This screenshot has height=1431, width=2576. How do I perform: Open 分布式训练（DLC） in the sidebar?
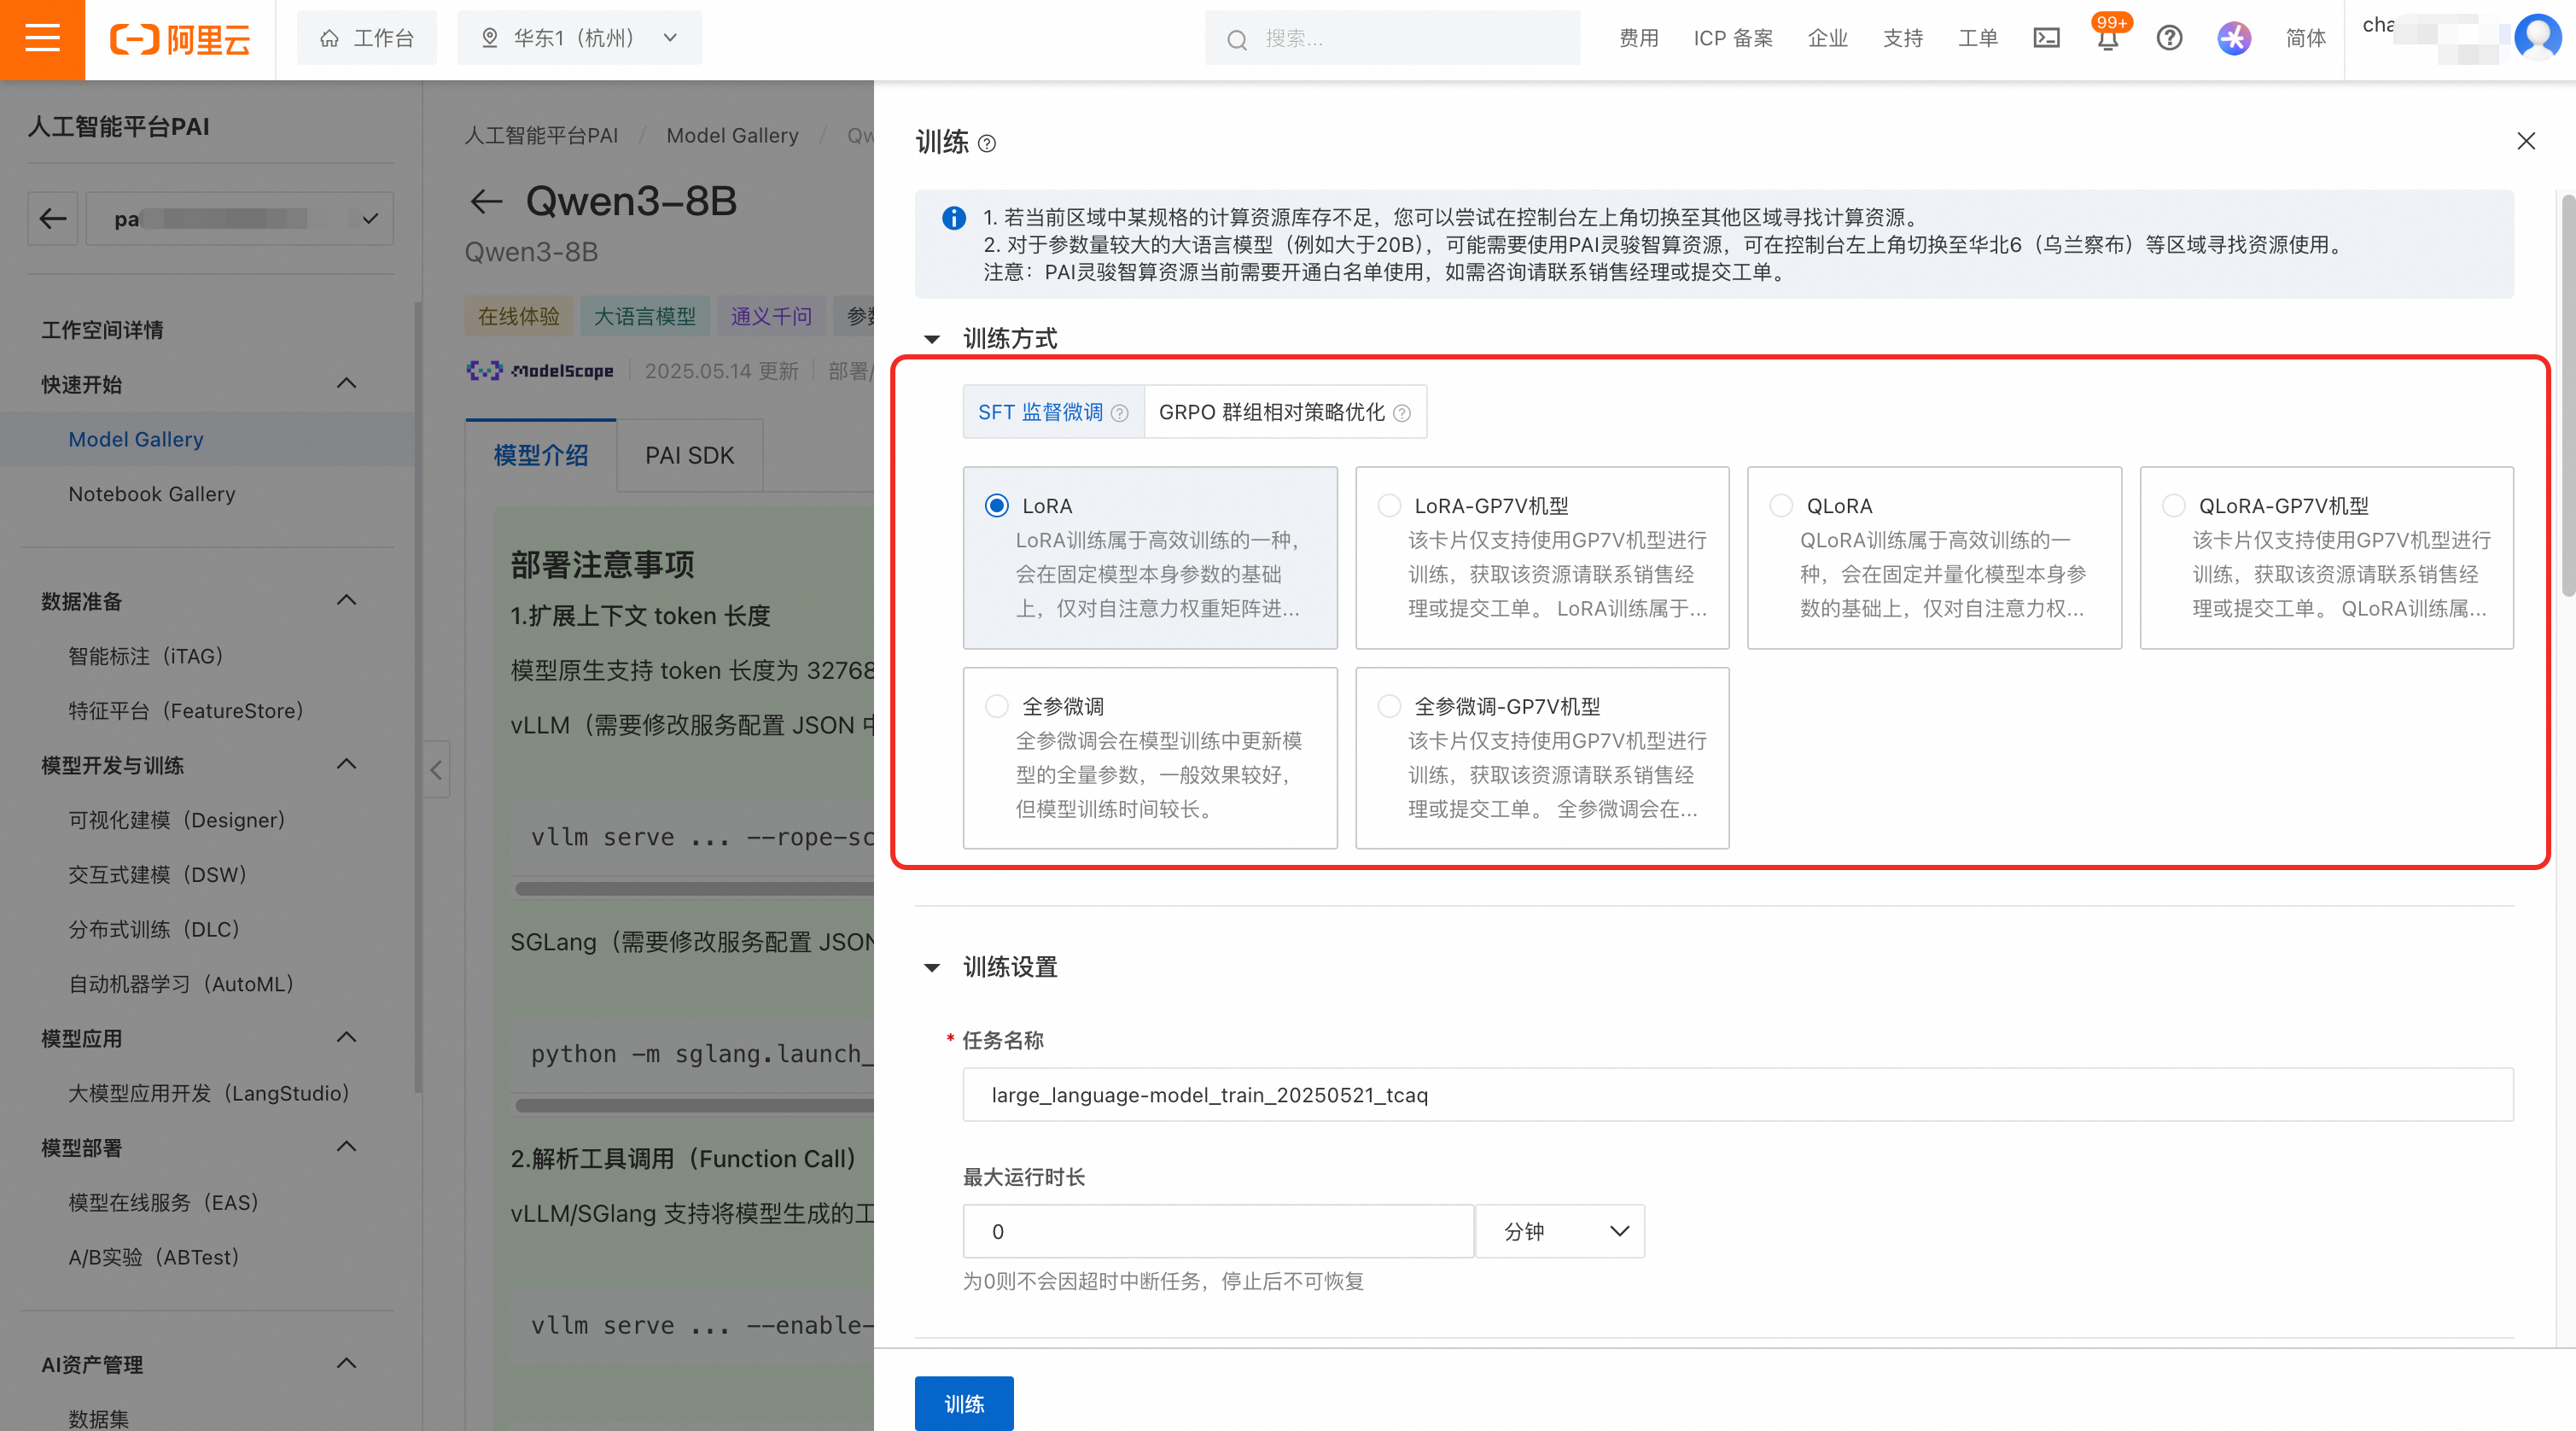(155, 929)
